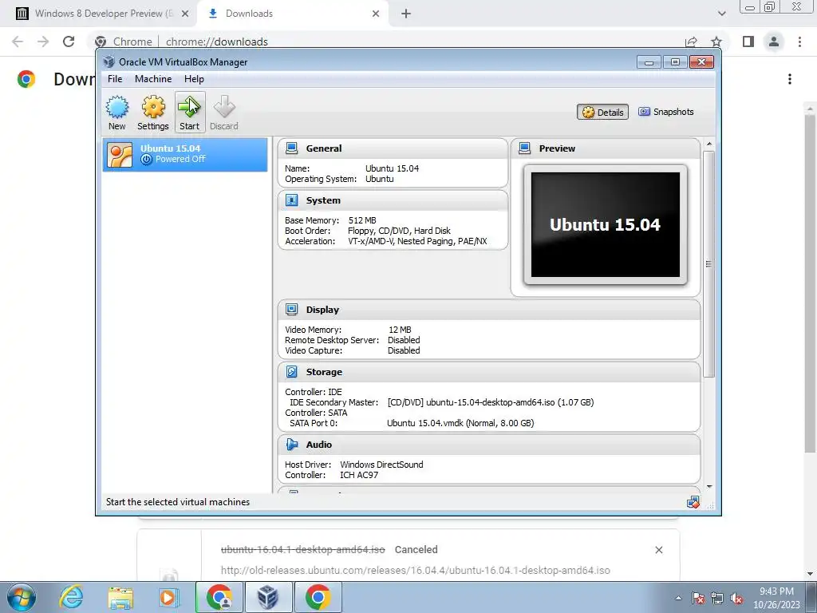Screen dimensions: 817x613
Task: Click the details pane vertical scrollbar thumb
Action: (x=708, y=263)
